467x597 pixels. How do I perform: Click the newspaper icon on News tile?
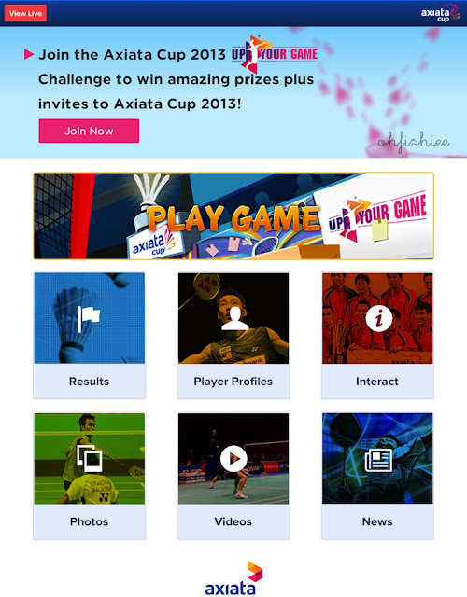click(378, 460)
